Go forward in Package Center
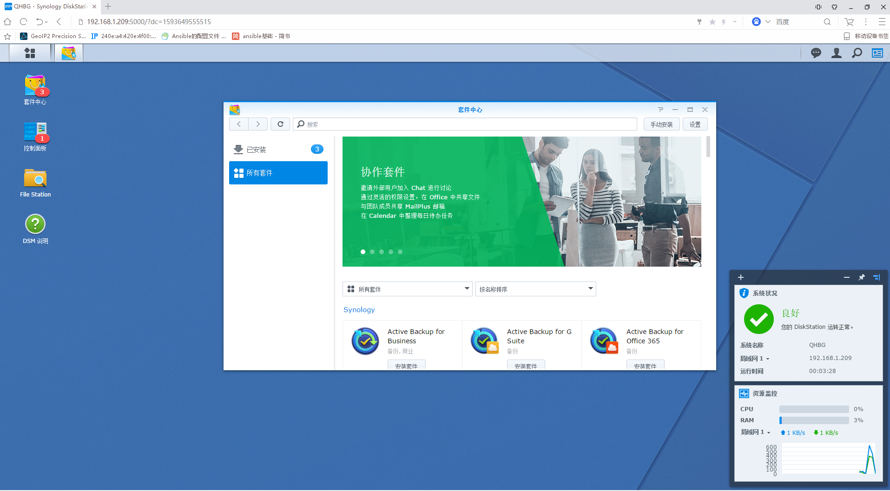Viewport: 890px width, 491px height. pyautogui.click(x=258, y=124)
